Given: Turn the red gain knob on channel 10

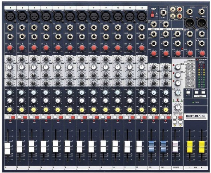Looking at the screenshot, I should [117, 48].
